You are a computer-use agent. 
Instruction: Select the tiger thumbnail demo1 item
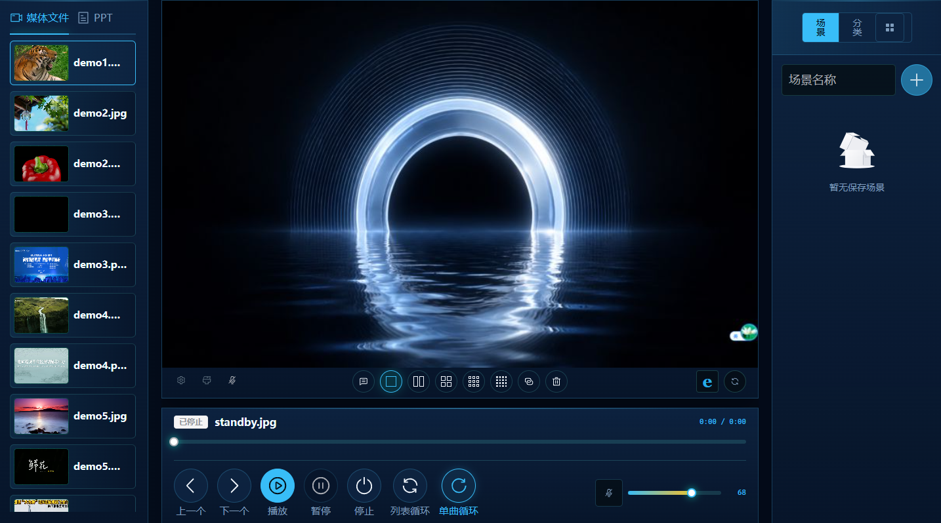tap(73, 63)
